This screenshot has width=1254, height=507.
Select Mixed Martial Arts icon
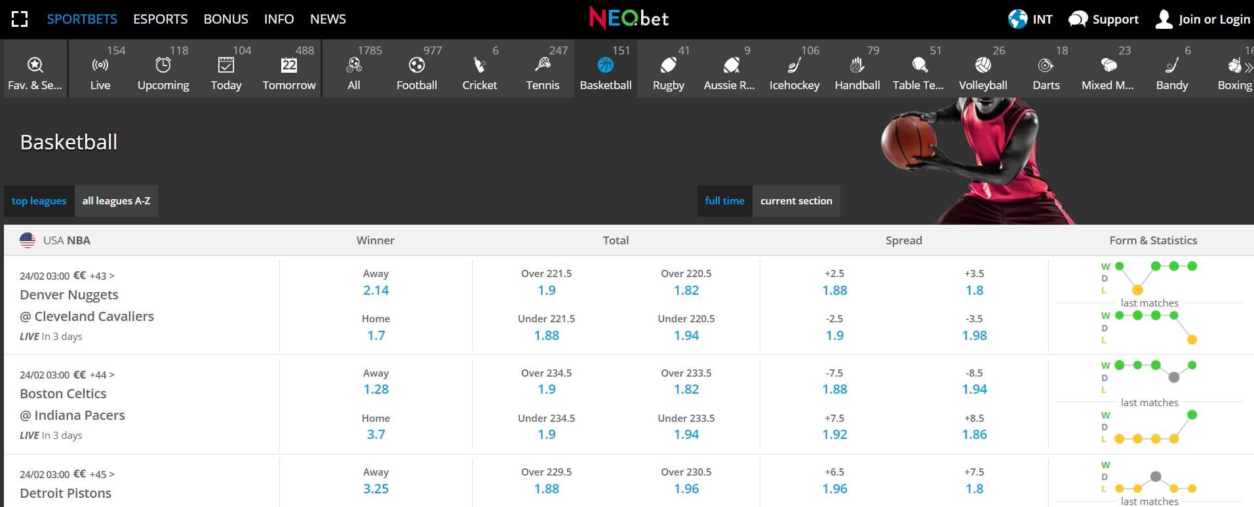point(1109,65)
